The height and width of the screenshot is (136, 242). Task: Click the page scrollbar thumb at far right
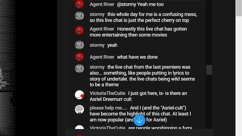tap(239, 8)
